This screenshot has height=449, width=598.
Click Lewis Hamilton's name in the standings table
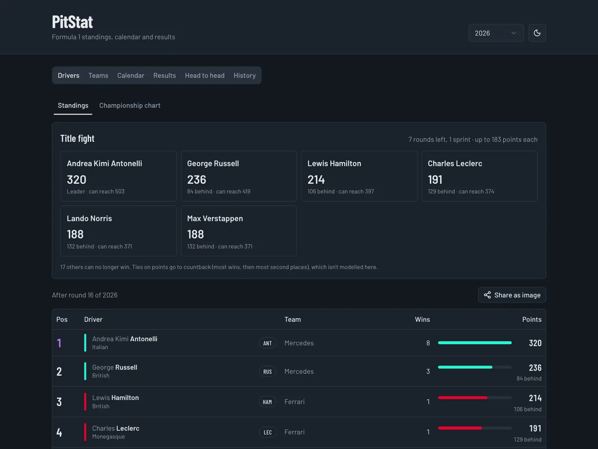(x=115, y=398)
